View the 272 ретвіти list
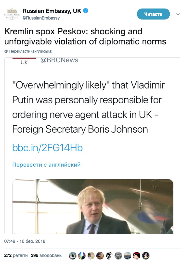This screenshot has width=186, height=262. coord(16,255)
